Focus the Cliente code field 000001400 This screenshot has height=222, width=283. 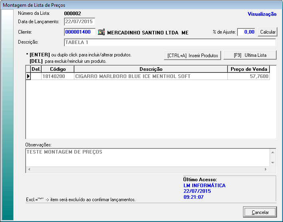click(80, 32)
